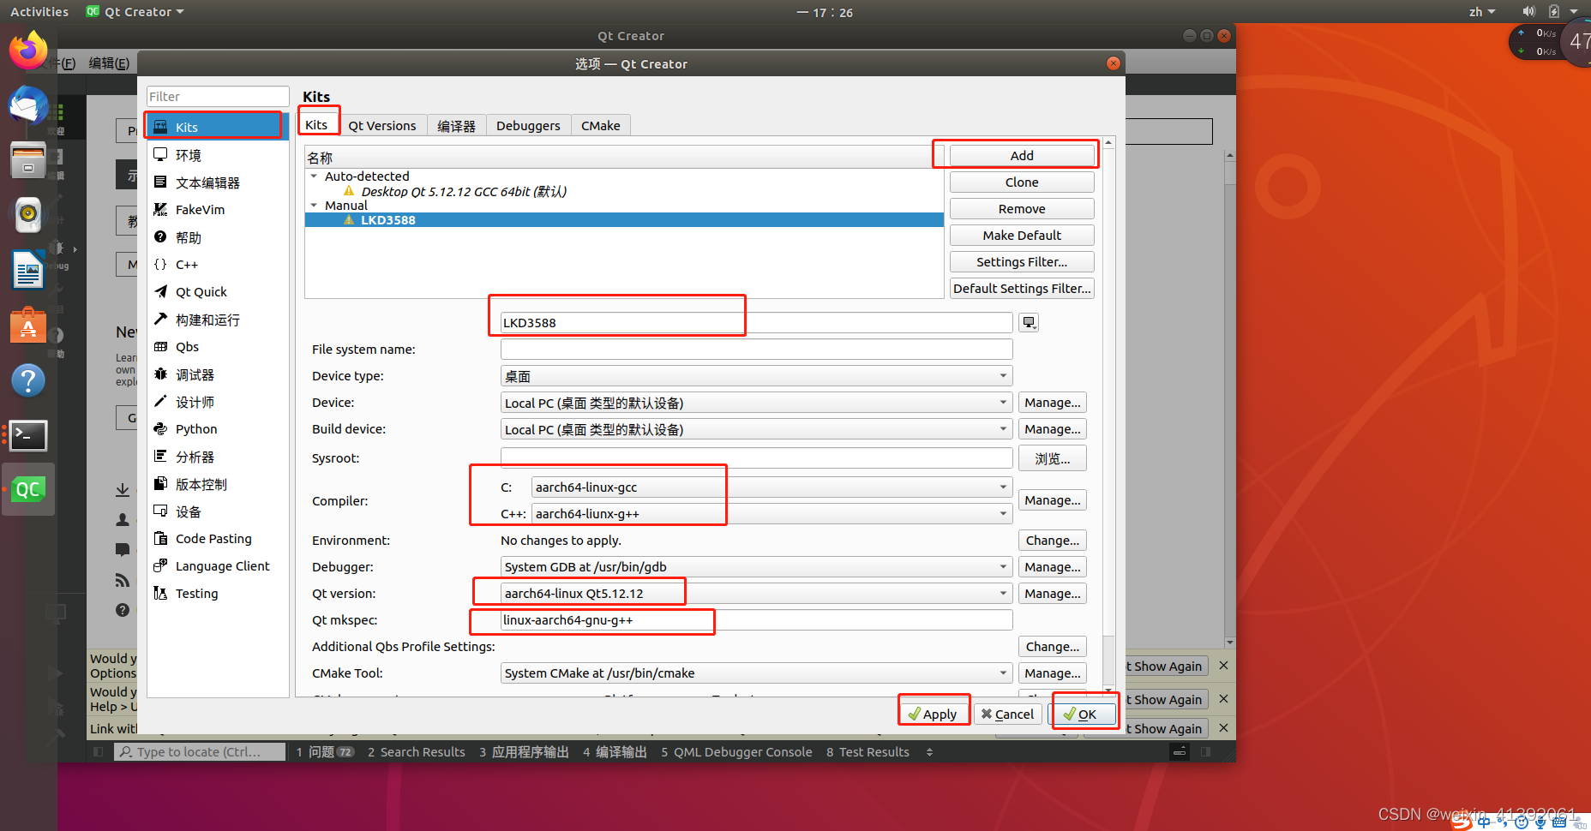Click the monitor icon beside the LKD3588 name field

click(x=1028, y=322)
